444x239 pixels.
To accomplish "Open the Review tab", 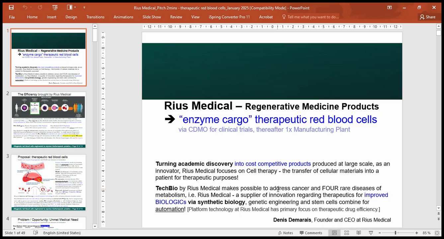I will coord(176,17).
